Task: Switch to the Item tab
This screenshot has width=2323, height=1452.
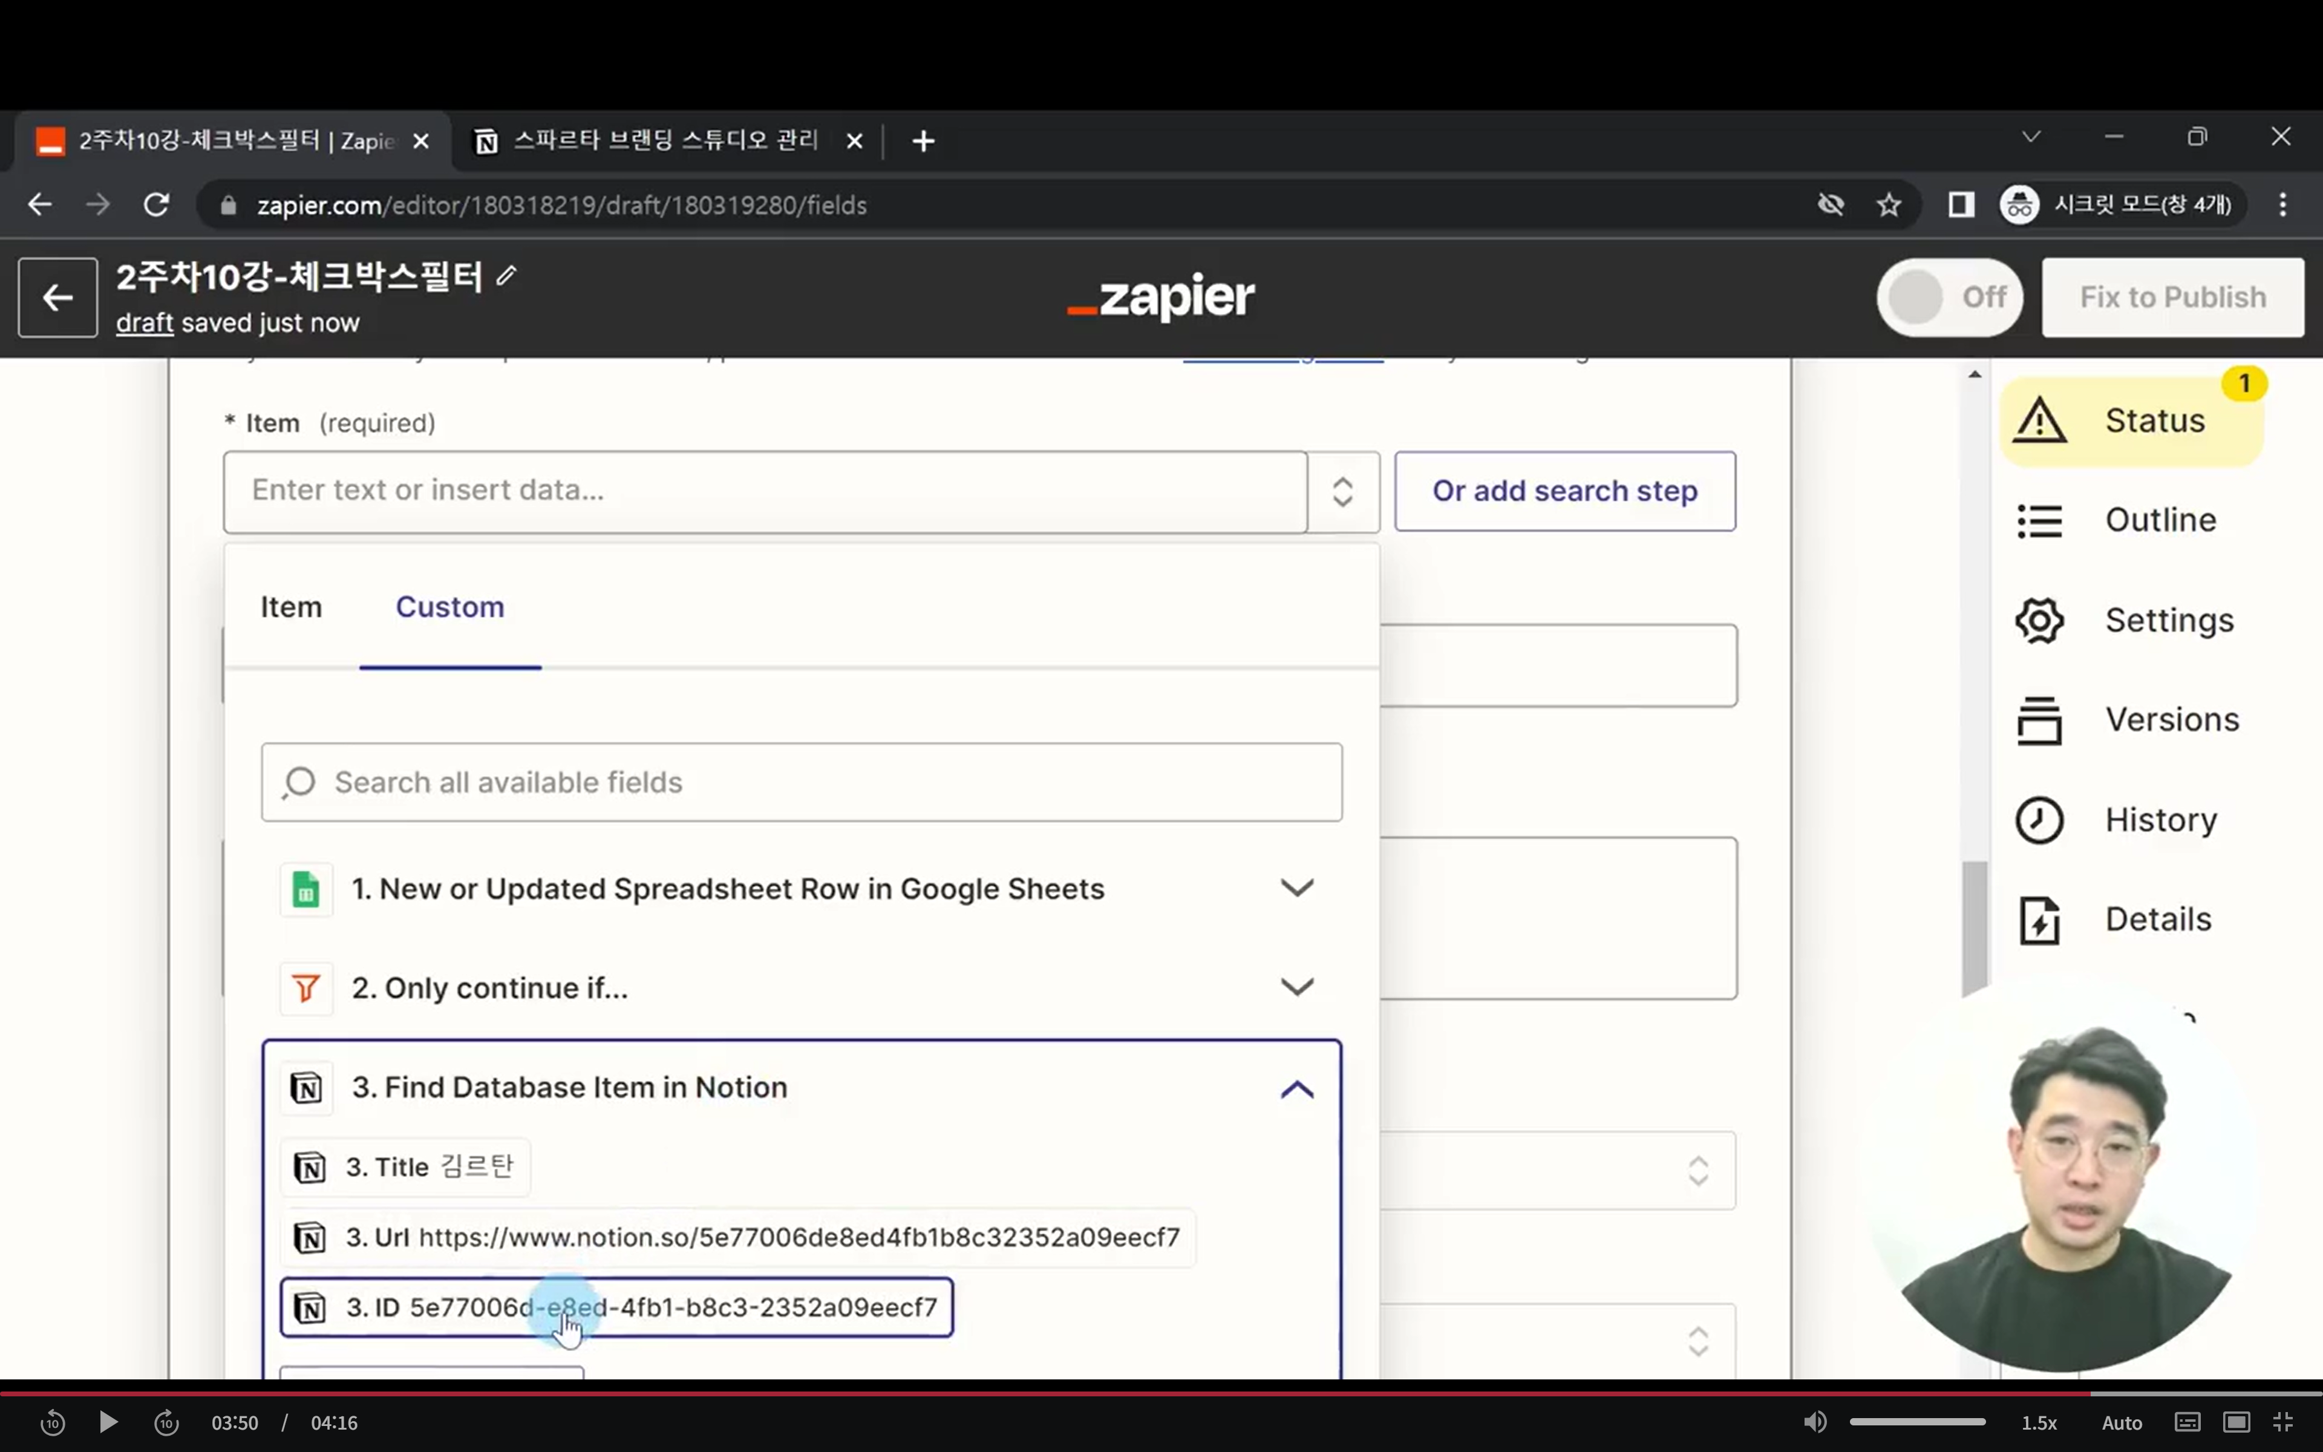Action: [x=291, y=607]
